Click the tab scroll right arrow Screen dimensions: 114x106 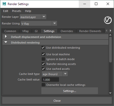(x=110, y=31)
